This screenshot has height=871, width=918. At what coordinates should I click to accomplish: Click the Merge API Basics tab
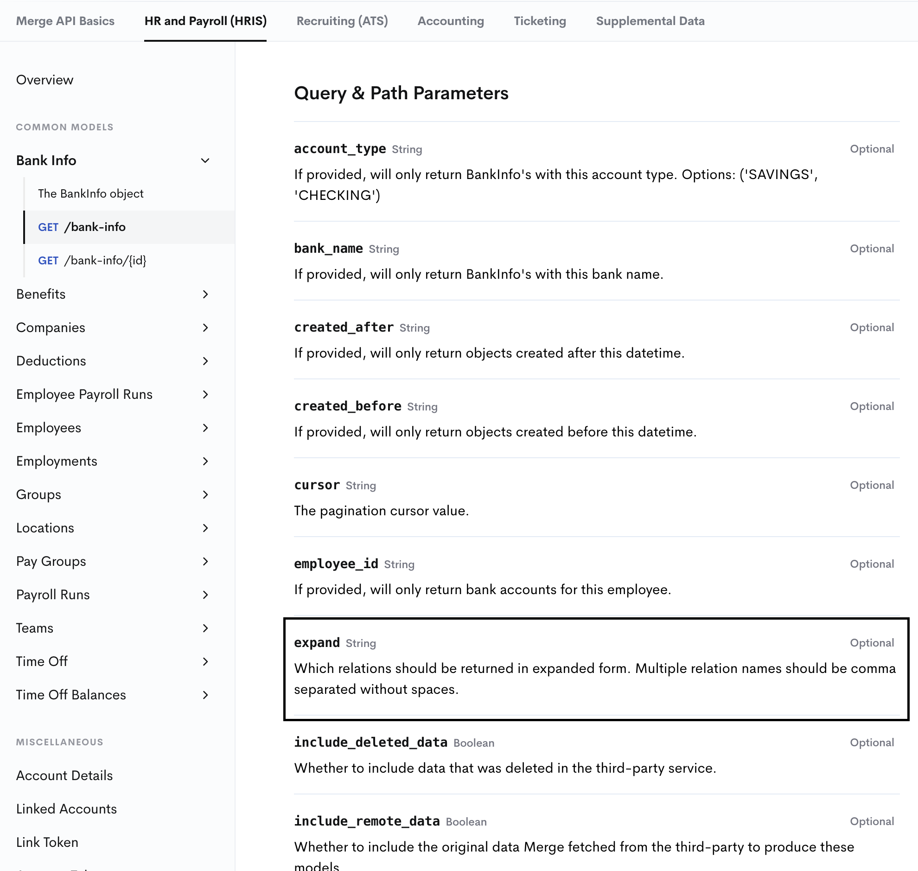65,21
